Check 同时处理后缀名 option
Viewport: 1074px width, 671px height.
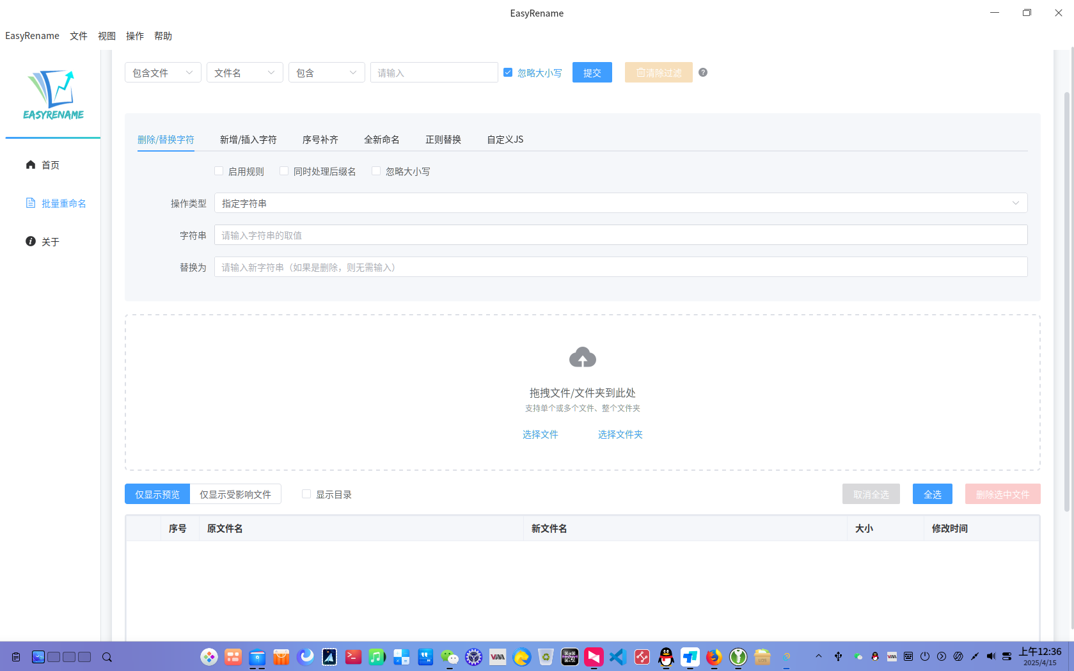tap(284, 171)
